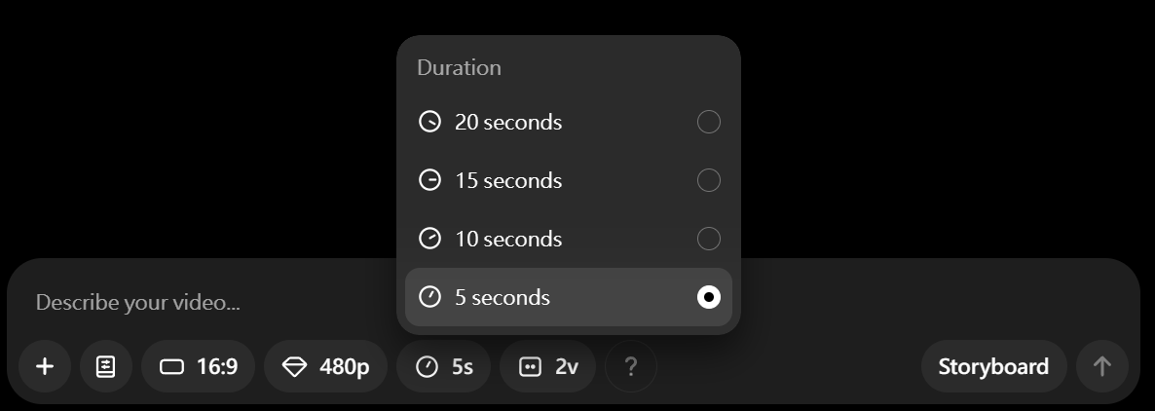Open the 2v variations dropdown
This screenshot has width=1155, height=411.
pyautogui.click(x=548, y=366)
